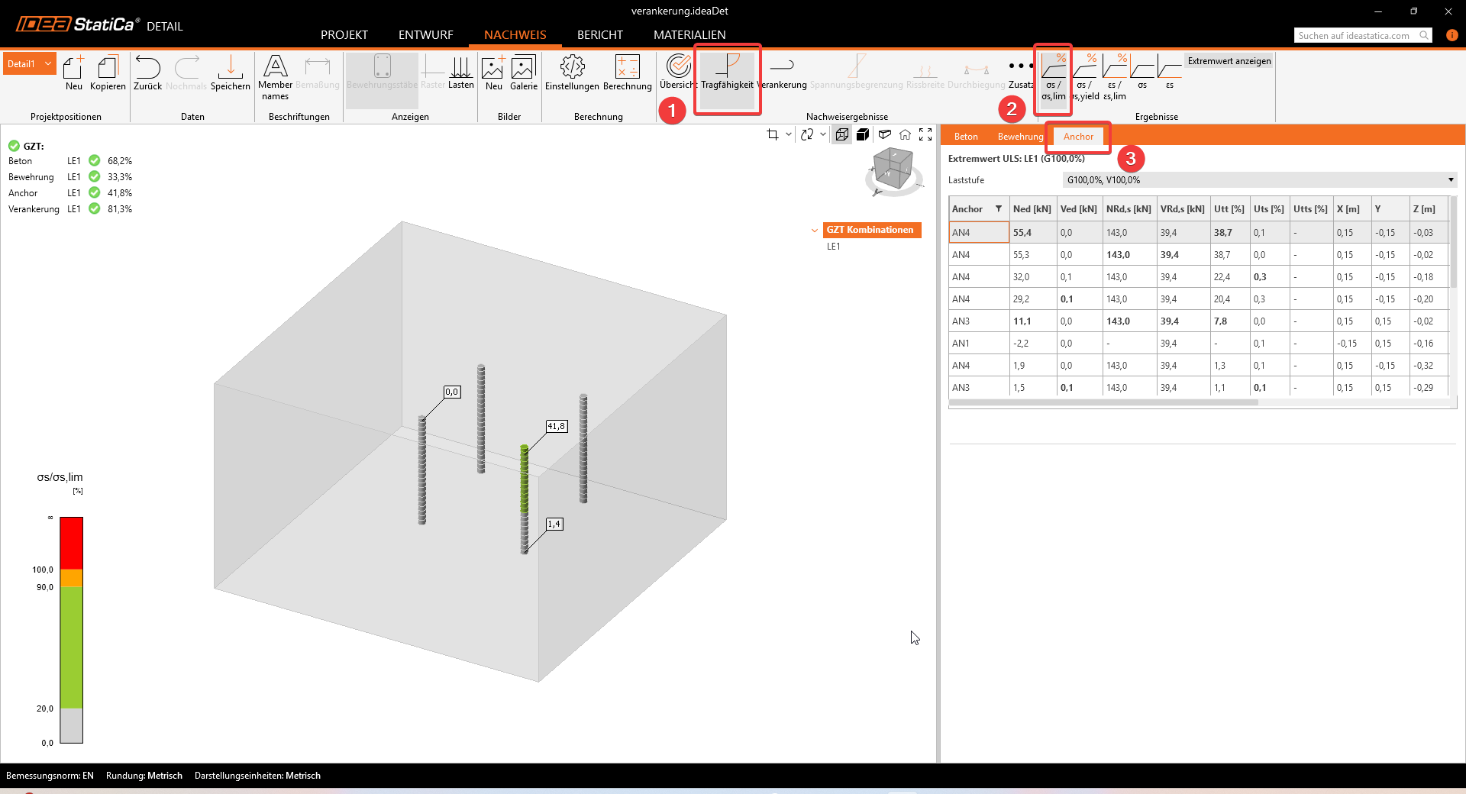Open the Galerie image gallery
1466x794 pixels.
pos(523,73)
